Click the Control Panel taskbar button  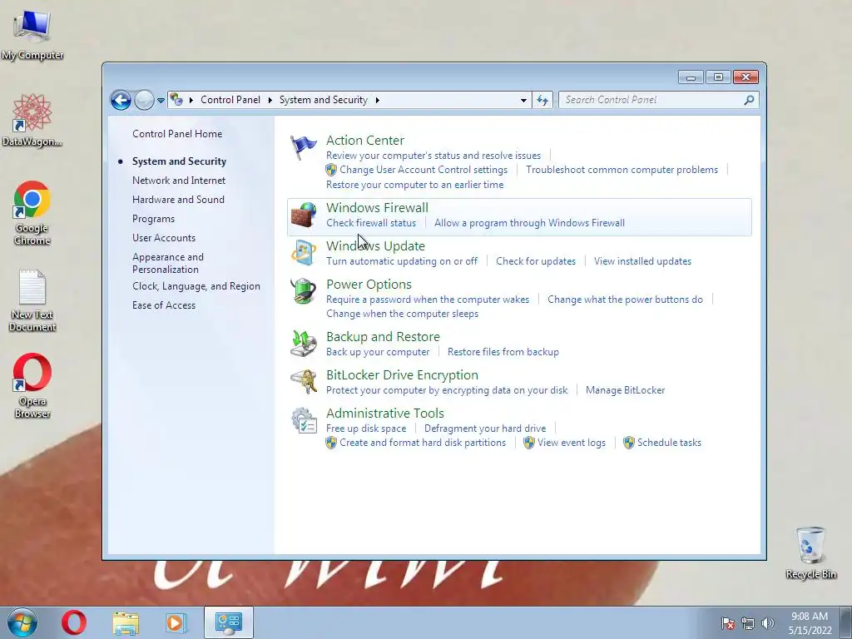229,622
